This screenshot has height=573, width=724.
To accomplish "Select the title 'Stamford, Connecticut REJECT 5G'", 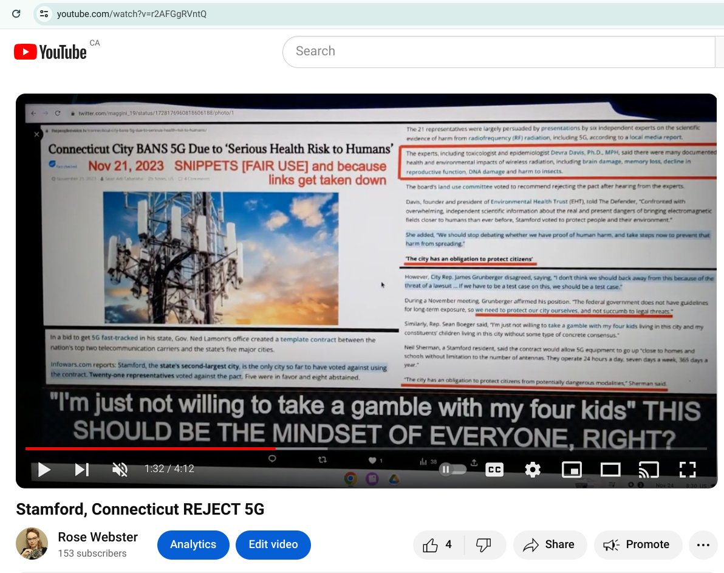I will click(x=140, y=509).
